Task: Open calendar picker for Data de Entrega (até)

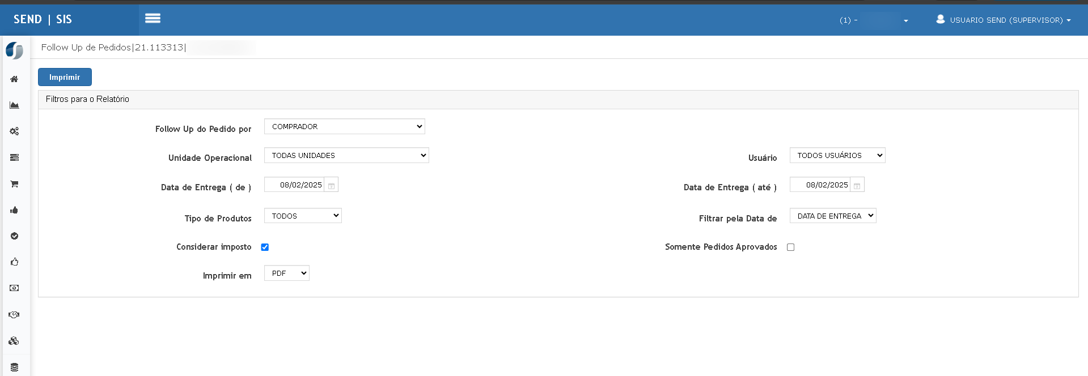Action: click(857, 186)
